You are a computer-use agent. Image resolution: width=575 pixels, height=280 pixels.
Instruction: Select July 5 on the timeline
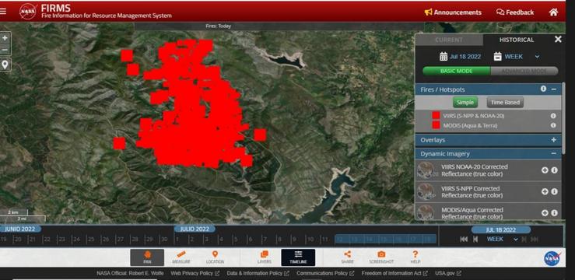236,240
